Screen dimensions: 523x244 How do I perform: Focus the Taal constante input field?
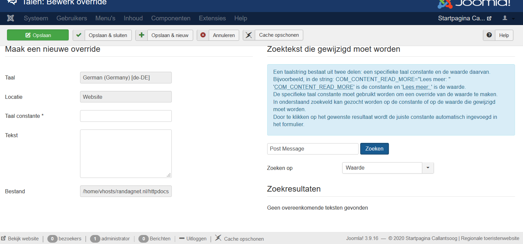126,116
